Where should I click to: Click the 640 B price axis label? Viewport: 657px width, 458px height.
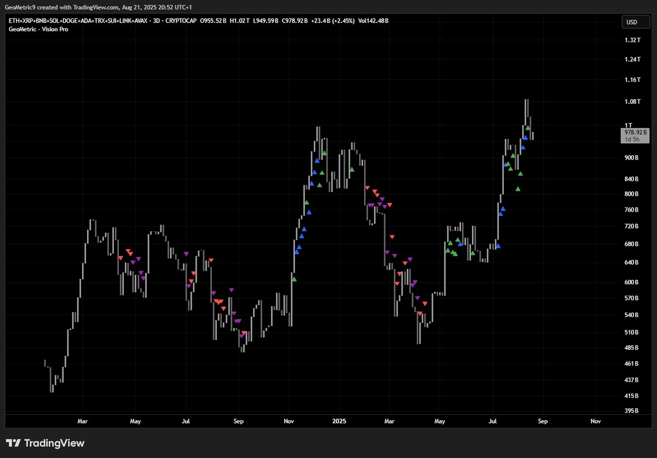coord(632,263)
